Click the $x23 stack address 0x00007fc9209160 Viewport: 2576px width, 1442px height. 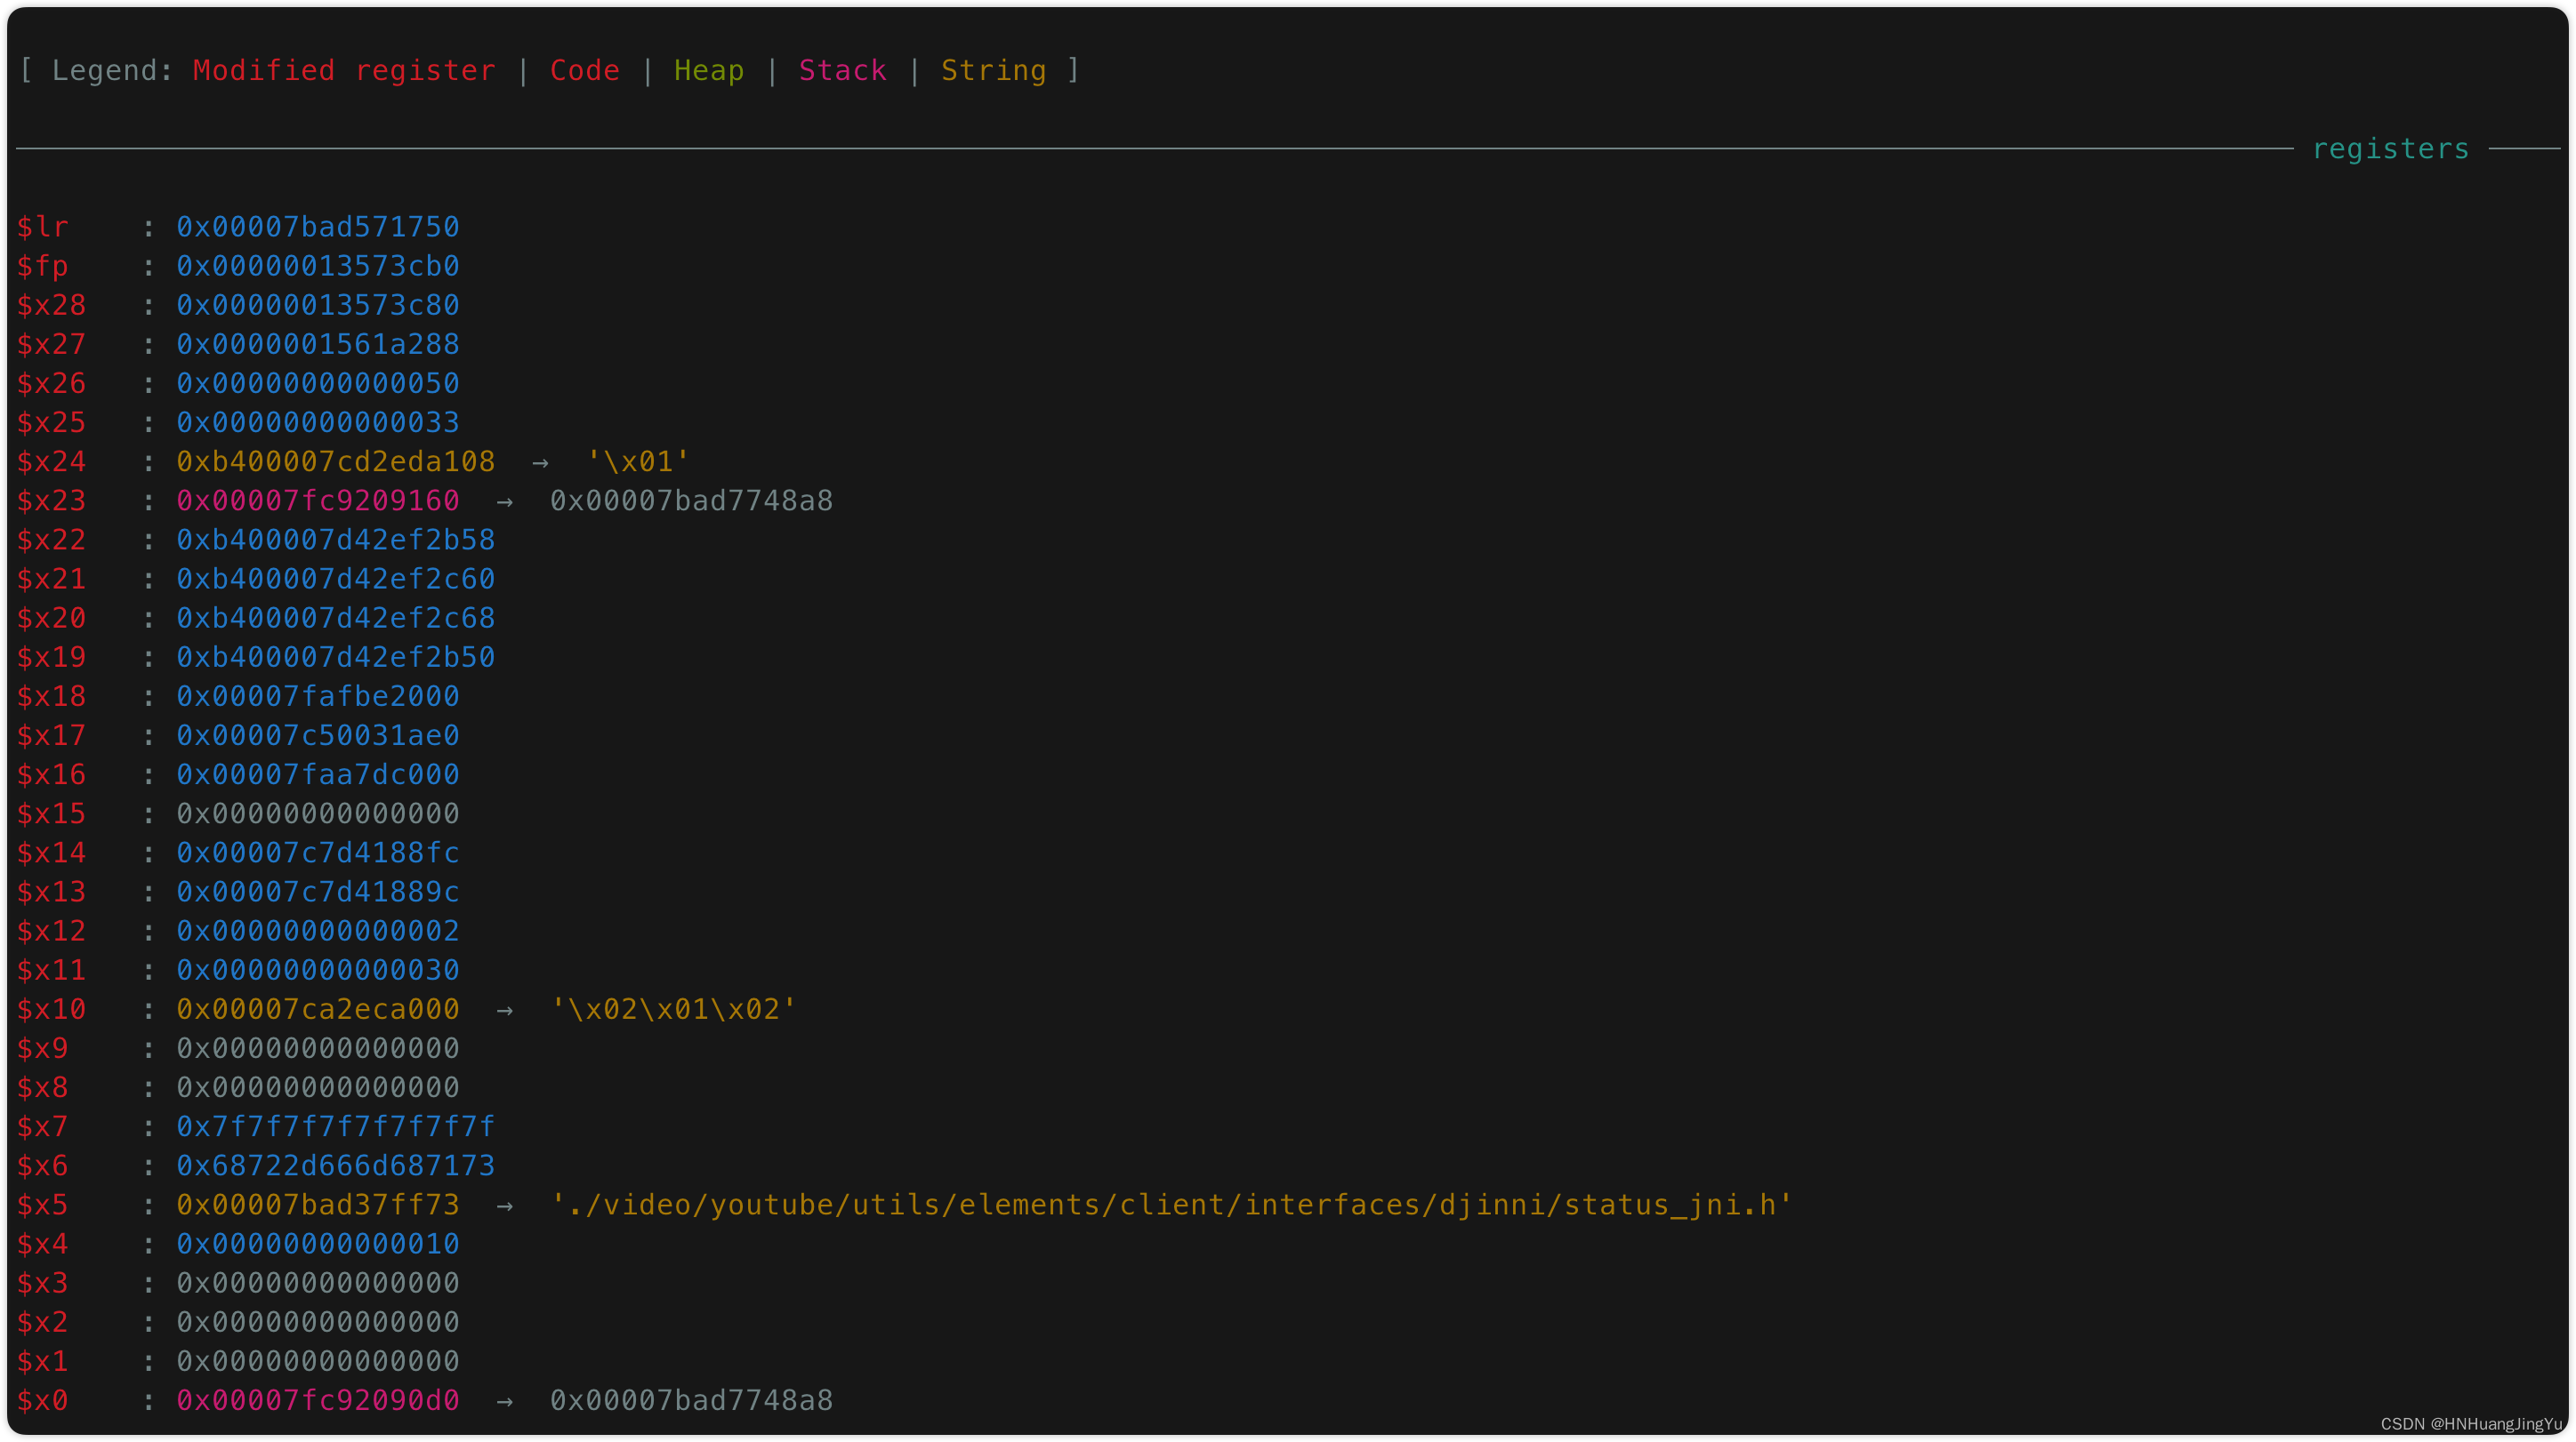(x=317, y=501)
